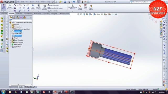
Task: Click Offset Entities
Action: pyautogui.click(x=44, y=8)
